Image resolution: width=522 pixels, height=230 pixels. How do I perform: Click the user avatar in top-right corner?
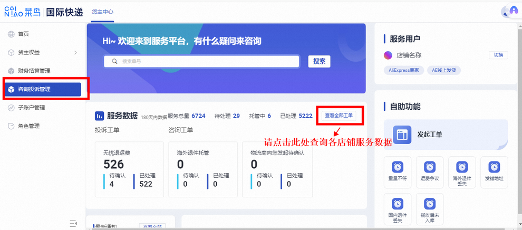coord(511,11)
